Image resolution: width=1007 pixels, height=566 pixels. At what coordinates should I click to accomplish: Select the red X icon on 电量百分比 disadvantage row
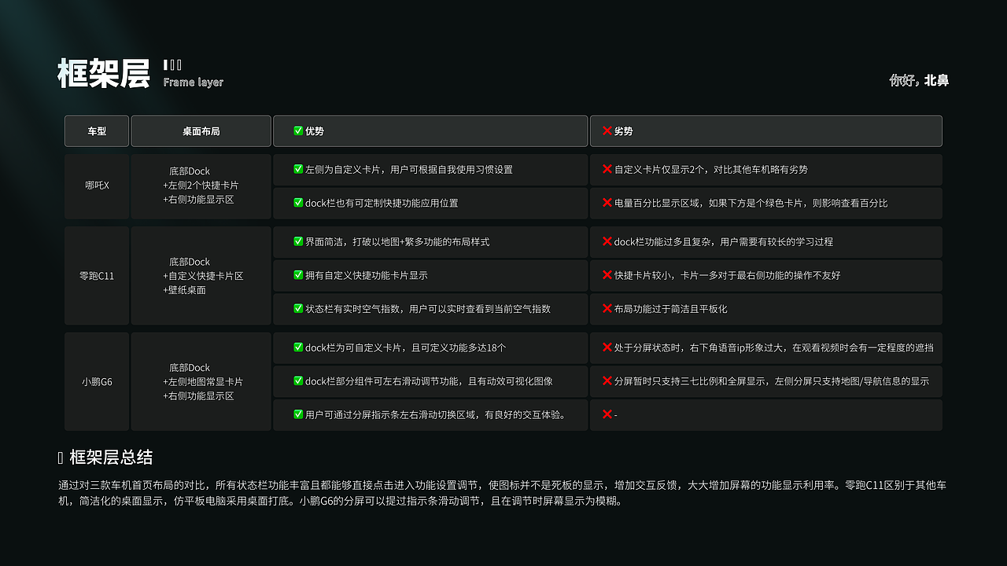(606, 203)
